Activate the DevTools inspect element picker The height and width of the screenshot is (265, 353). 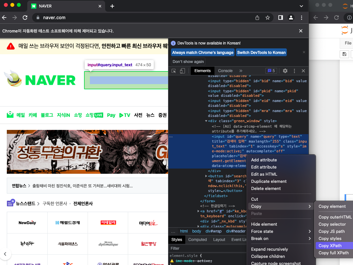174,71
